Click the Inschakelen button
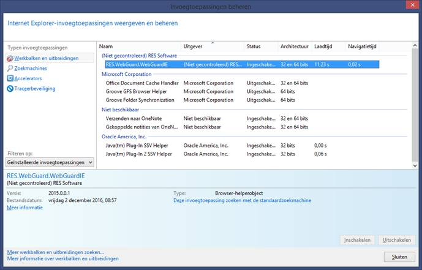The image size is (422, 270). (358, 240)
